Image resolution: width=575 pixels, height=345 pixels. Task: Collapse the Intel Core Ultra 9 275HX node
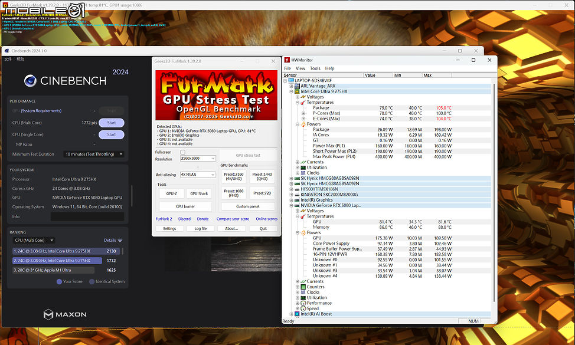point(291,91)
